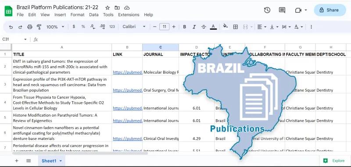Format cell as percent
The height and width of the screenshot is (167, 351).
[83, 27]
